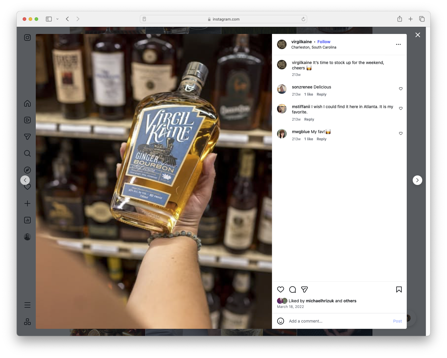Image resolution: width=447 pixels, height=358 pixels.
Task: Open Direct Messages from the sidebar
Action: 27,136
